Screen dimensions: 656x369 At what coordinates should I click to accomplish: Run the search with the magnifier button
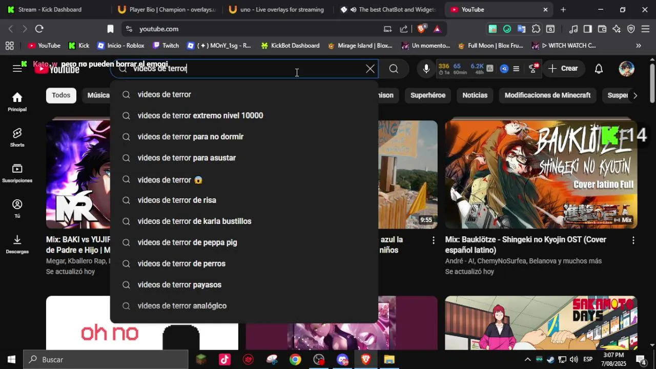[394, 69]
